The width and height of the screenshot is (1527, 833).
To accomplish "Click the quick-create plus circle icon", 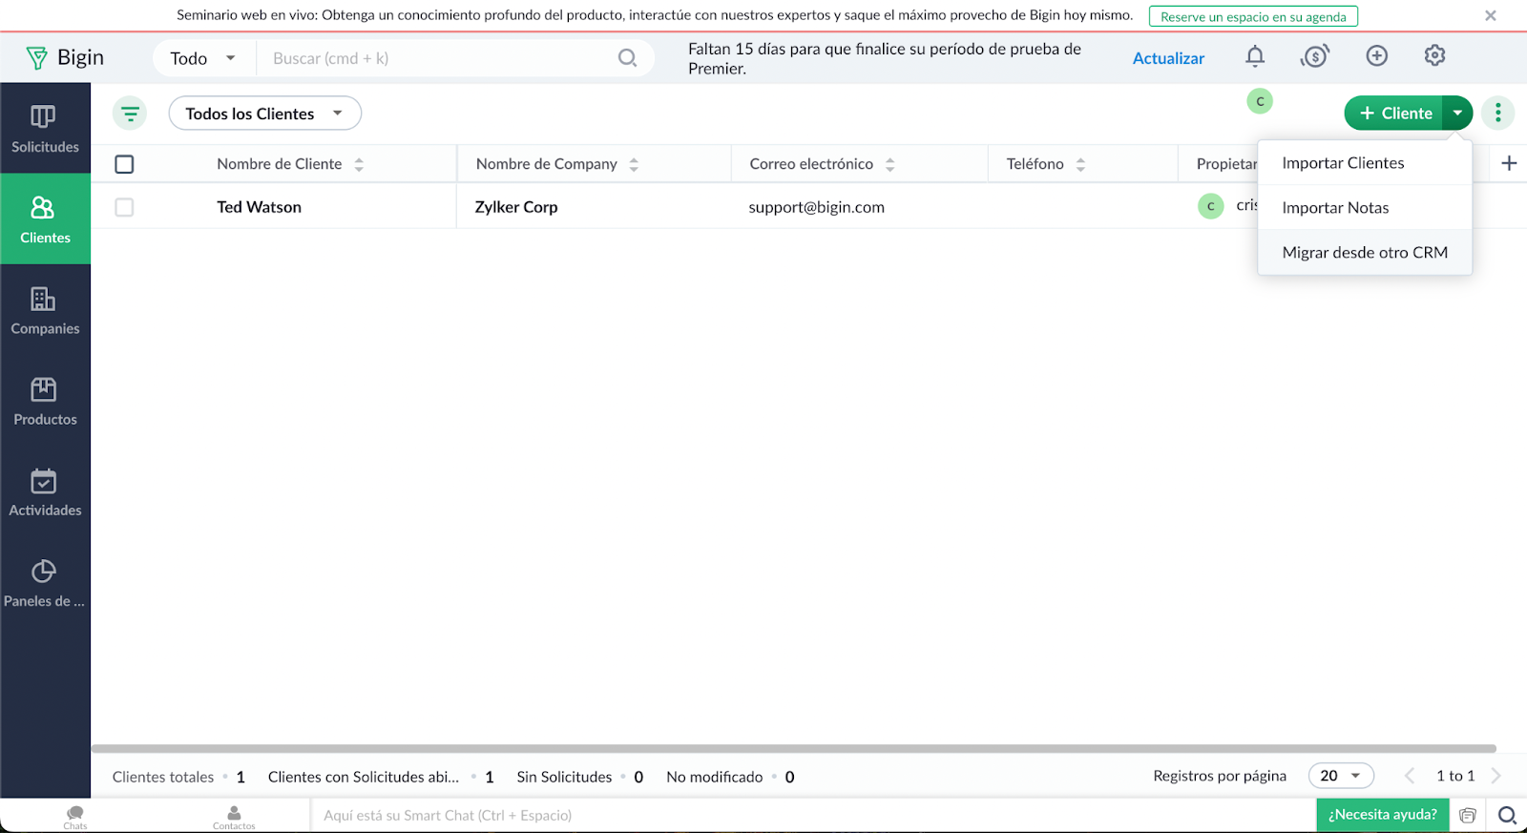I will pos(1376,56).
